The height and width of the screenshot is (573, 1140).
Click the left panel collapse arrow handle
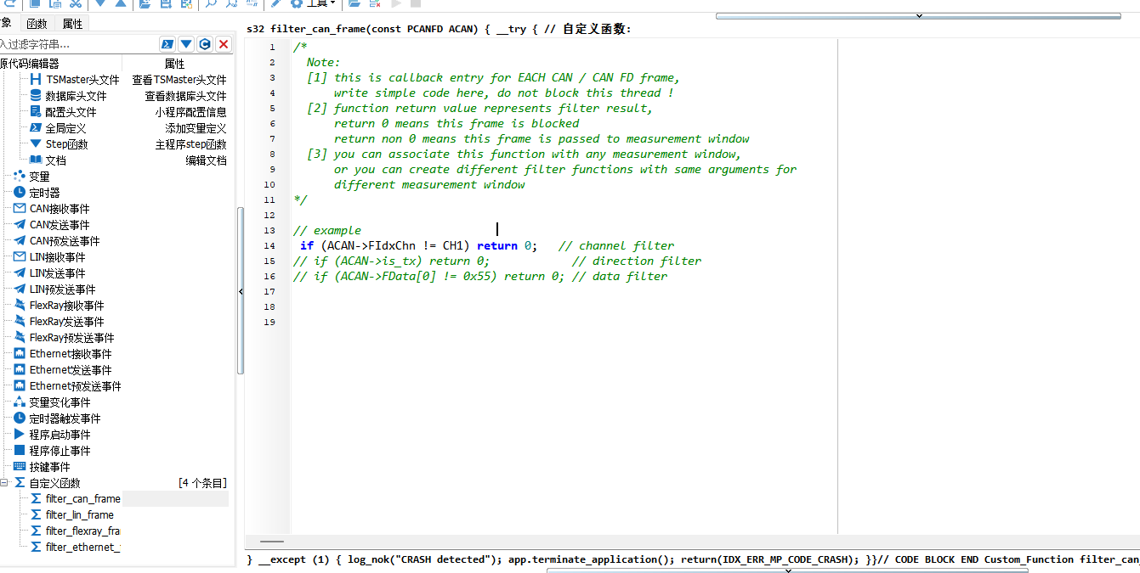click(x=241, y=291)
